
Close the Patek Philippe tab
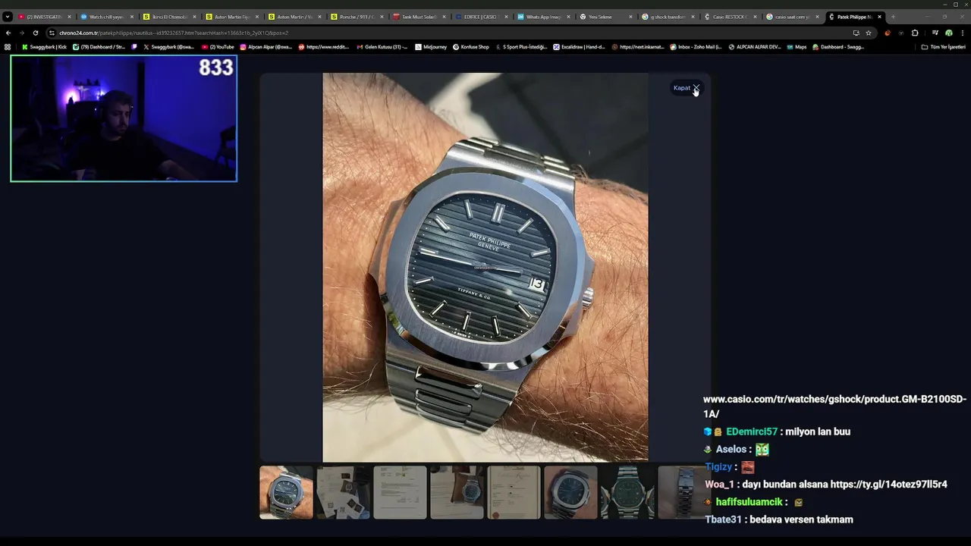[x=879, y=17]
